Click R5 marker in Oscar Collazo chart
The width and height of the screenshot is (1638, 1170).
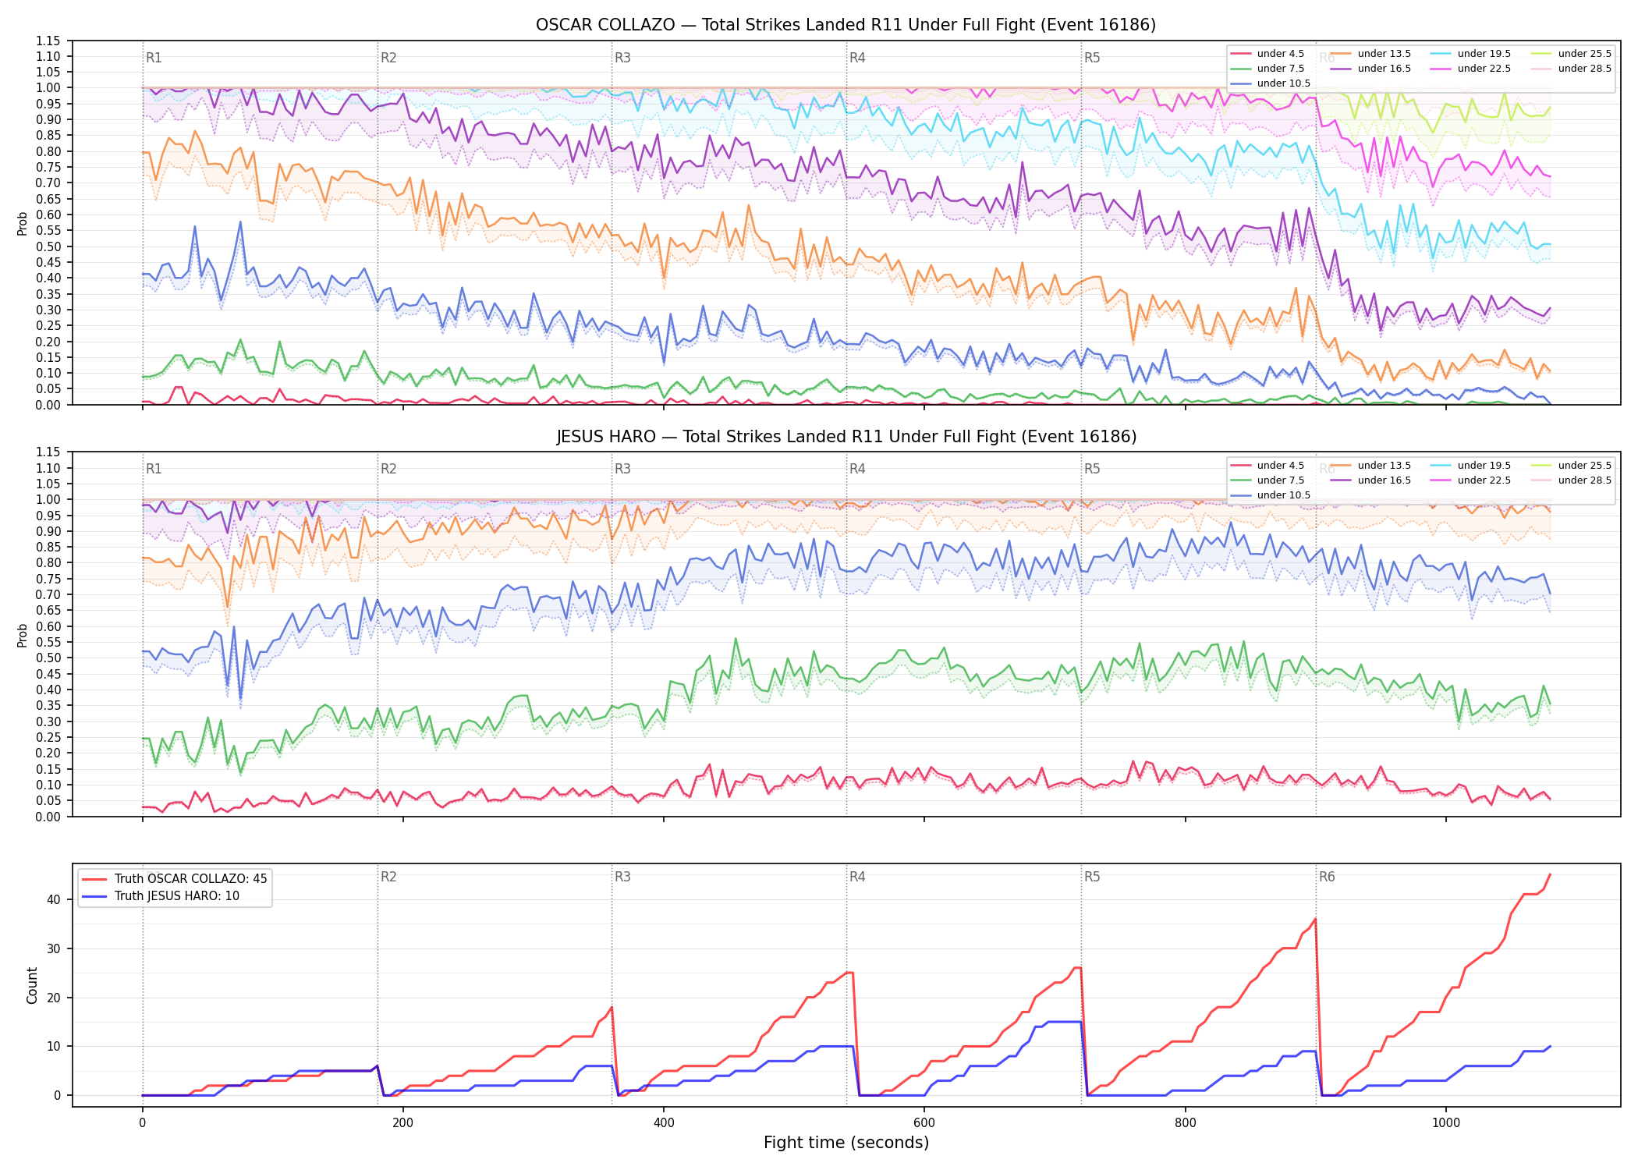(x=1092, y=58)
